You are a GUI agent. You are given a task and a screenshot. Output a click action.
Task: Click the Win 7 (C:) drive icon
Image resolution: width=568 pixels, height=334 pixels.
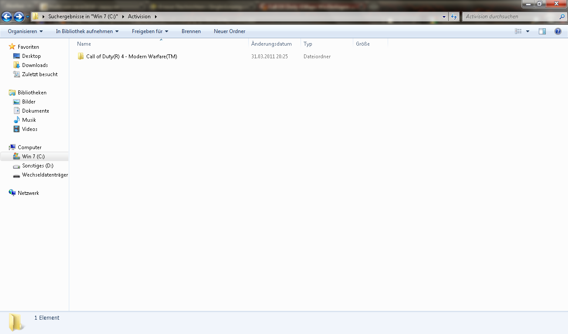[17, 157]
